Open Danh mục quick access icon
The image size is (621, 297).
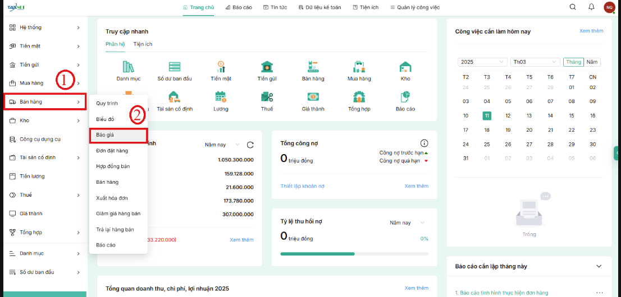point(129,67)
